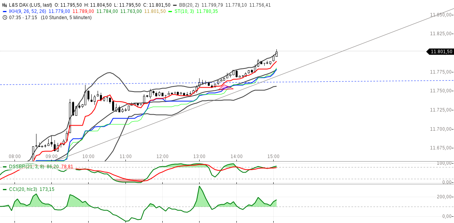Click the blue IKH legend line marker
Viewport: 454px width, 223px height.
point(4,11)
